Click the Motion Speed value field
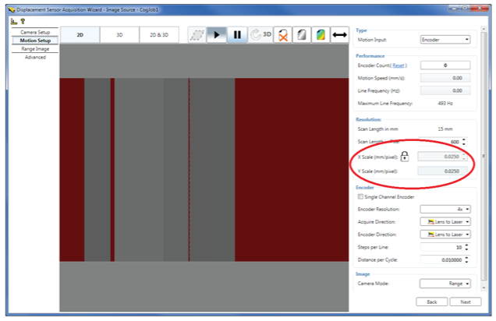This screenshot has height=321, width=496. [x=445, y=78]
